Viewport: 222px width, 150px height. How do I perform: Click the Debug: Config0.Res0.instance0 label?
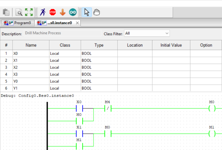pyautogui.click(x=37, y=96)
